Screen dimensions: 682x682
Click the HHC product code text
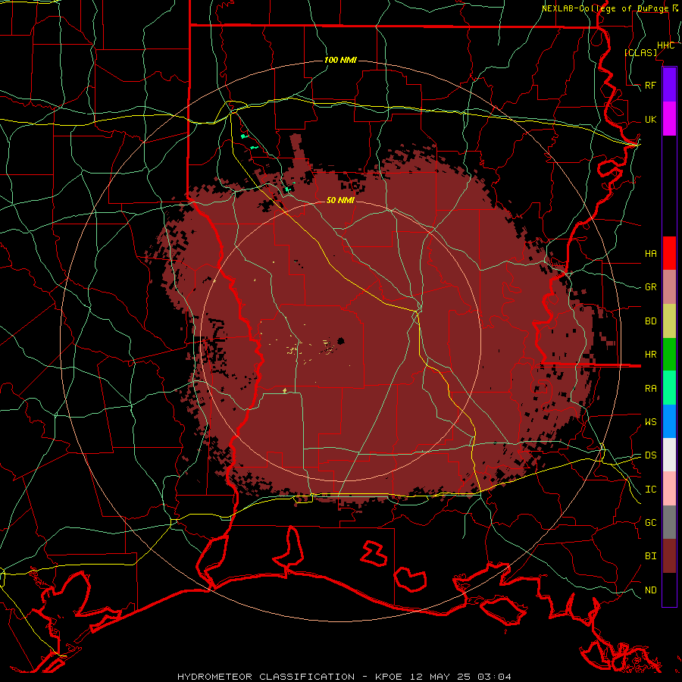(x=665, y=45)
